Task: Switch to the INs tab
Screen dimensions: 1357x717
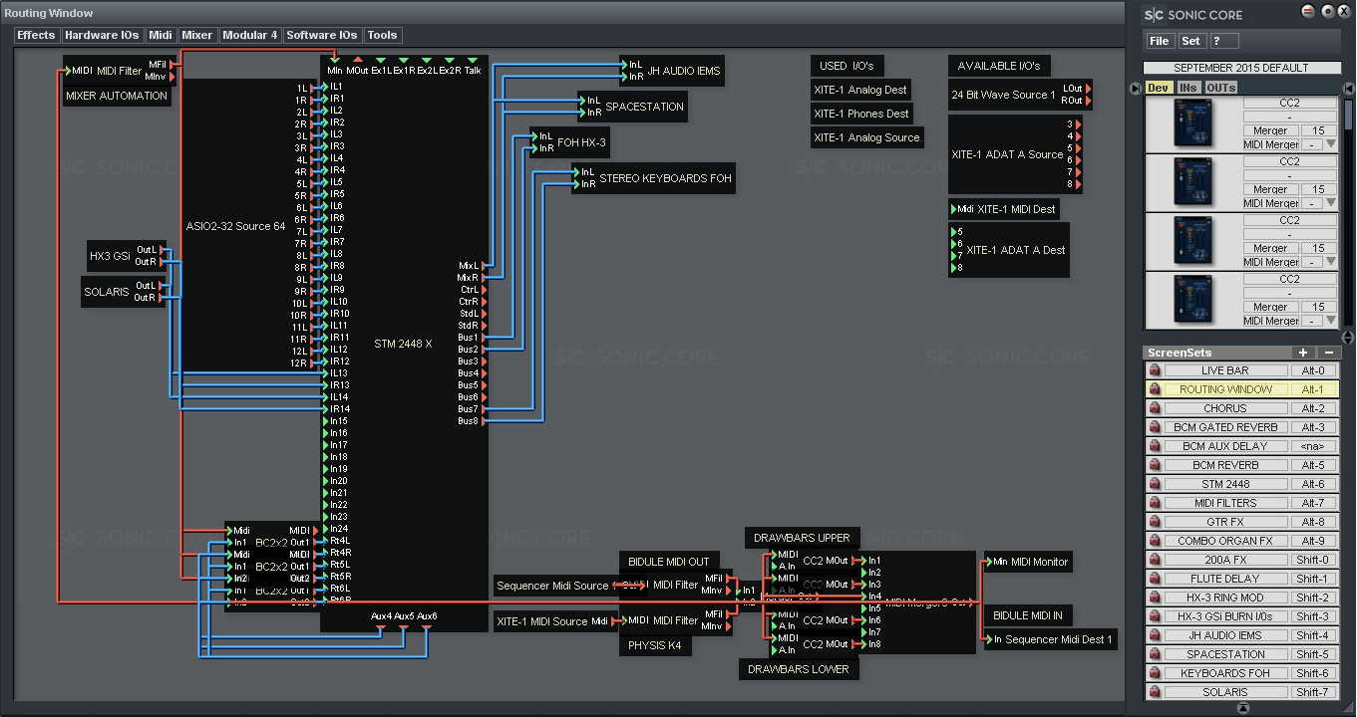Action: tap(1188, 88)
